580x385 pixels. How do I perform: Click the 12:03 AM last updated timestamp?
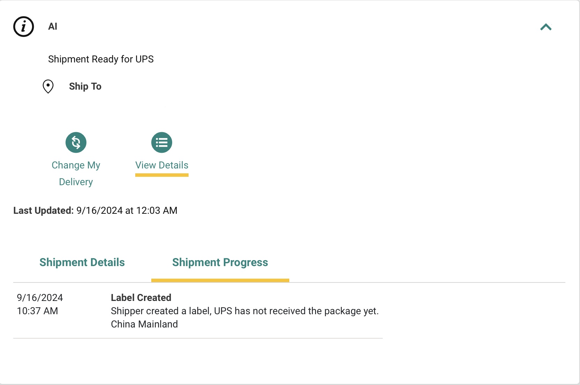click(157, 211)
